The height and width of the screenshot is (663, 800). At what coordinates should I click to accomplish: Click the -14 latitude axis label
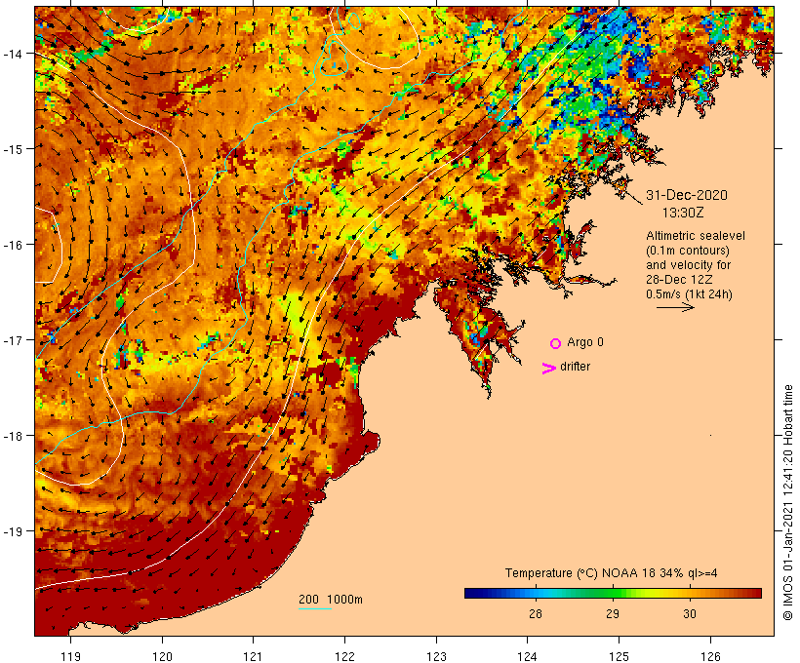(13, 54)
